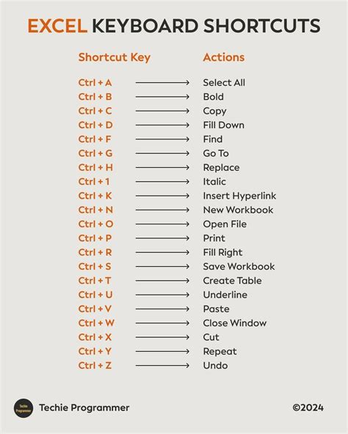Click the New Workbook action label

tap(238, 210)
